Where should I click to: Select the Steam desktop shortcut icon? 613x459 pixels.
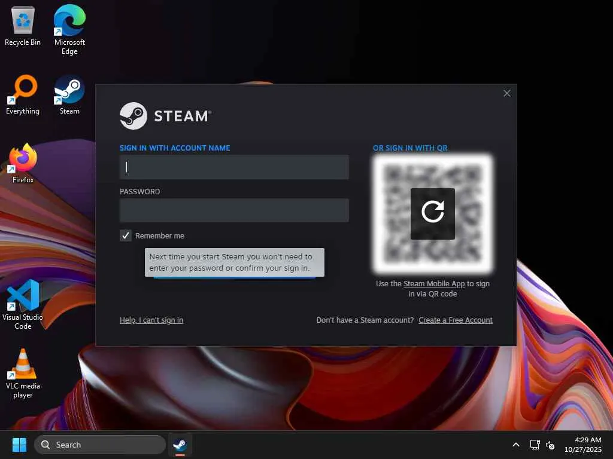[69, 95]
